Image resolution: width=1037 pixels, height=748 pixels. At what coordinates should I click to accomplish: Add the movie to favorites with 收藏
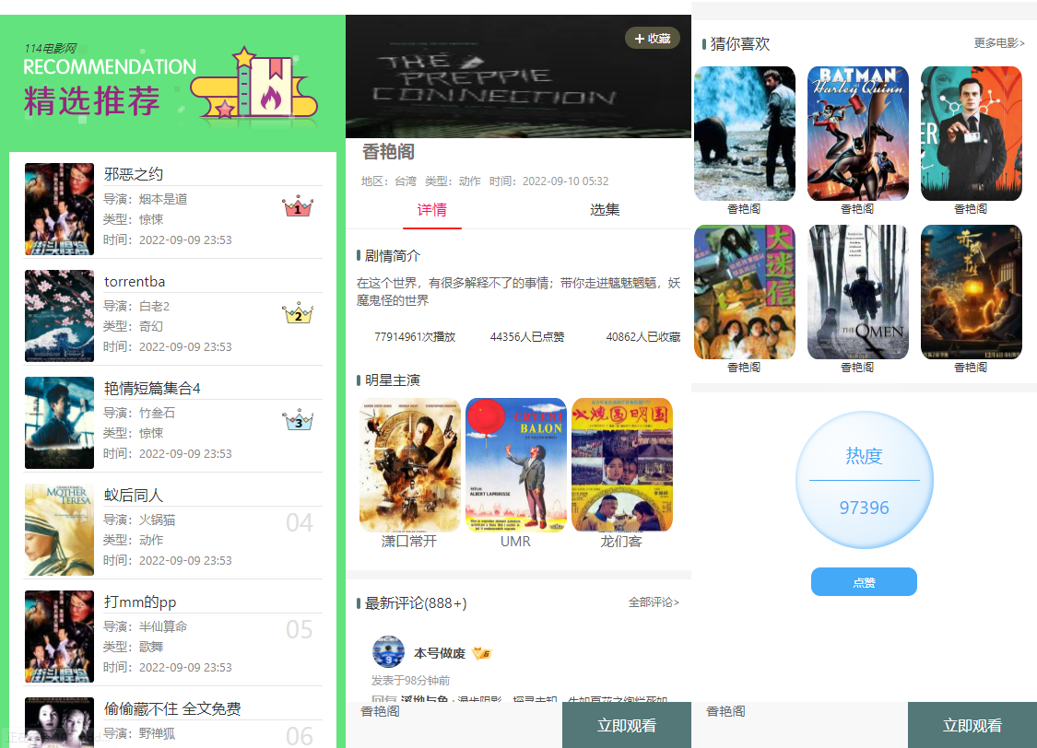tap(652, 39)
